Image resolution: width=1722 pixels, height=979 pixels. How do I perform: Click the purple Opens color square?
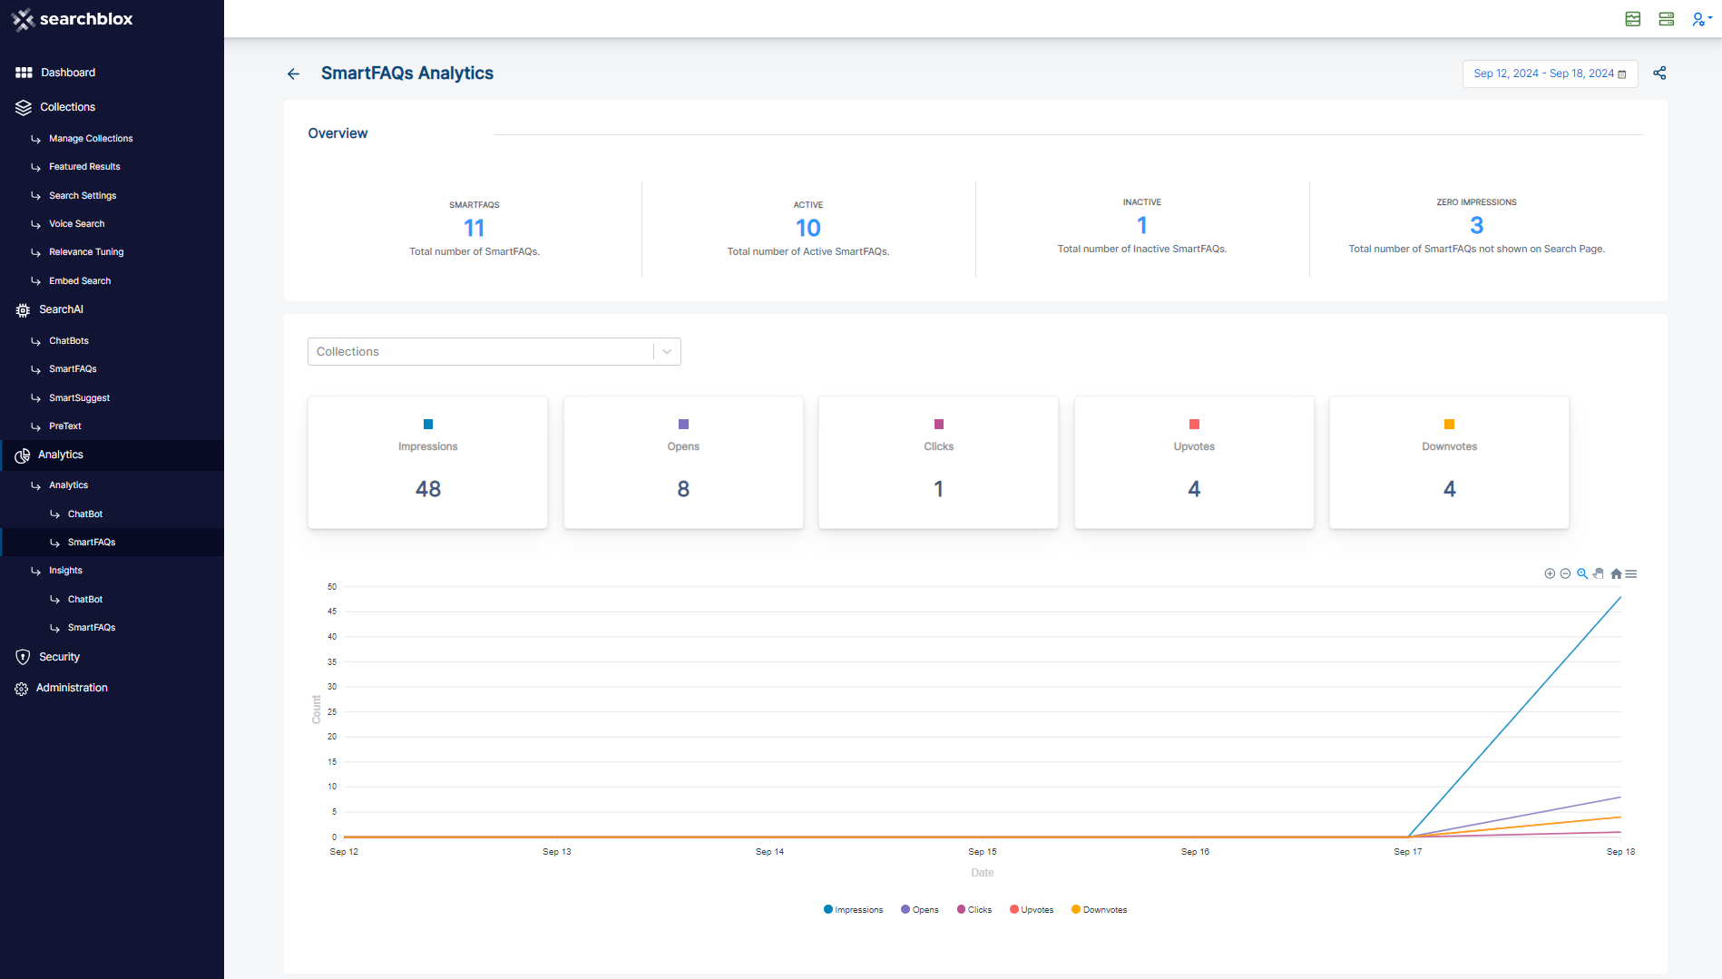pos(683,425)
